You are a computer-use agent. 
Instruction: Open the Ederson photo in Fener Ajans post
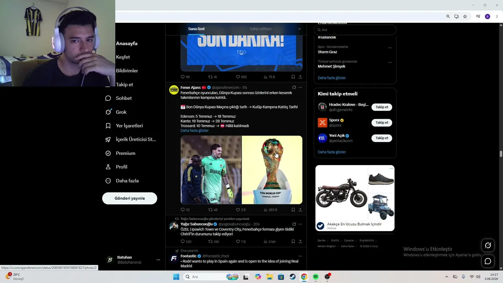(x=211, y=170)
